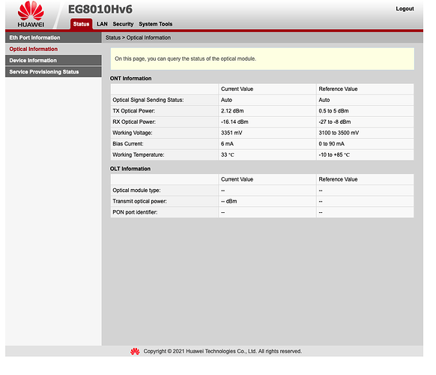
Task: Click the Huawei logo in the header
Action: tap(31, 14)
